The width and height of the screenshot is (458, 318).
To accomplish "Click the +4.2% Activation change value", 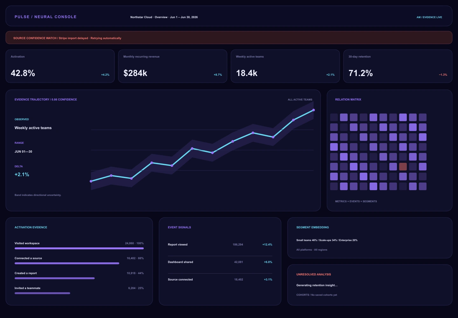I will click(x=105, y=75).
